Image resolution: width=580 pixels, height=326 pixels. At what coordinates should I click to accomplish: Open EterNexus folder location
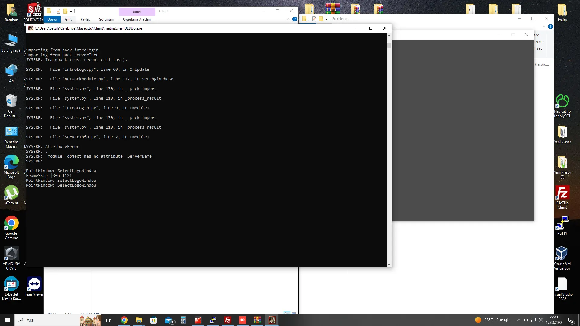[340, 18]
